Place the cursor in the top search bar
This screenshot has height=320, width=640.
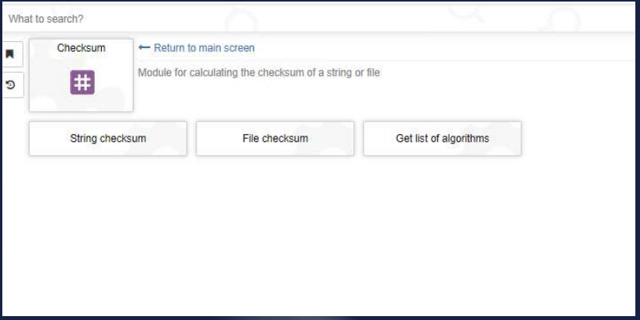pyautogui.click(x=311, y=18)
